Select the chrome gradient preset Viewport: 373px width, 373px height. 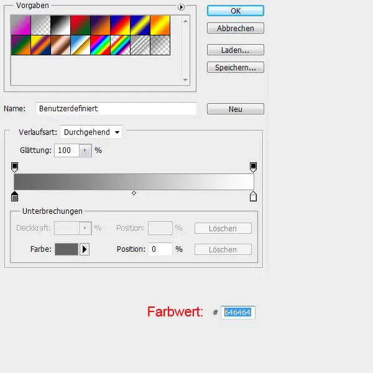(x=80, y=44)
